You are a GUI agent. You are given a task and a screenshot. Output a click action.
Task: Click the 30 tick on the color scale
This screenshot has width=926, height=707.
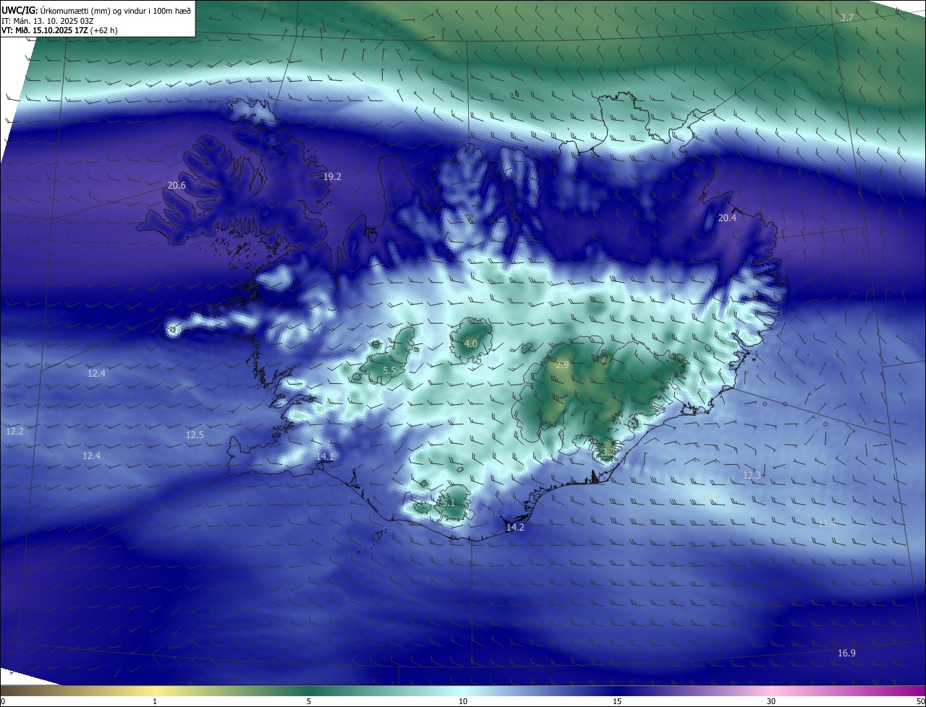(771, 701)
